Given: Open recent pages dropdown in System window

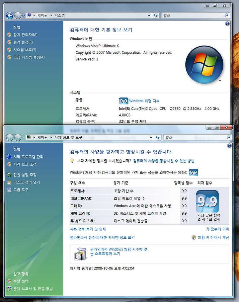Looking at the screenshot, I should (x=24, y=15).
